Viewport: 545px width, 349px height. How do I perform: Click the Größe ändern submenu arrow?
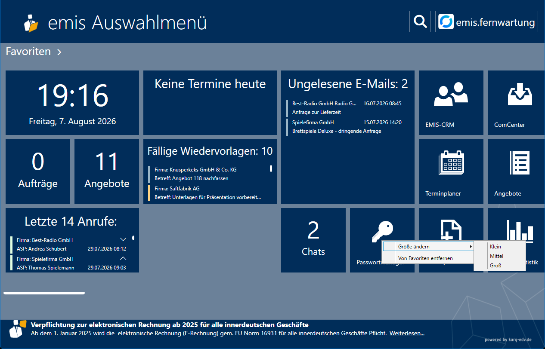(x=471, y=247)
